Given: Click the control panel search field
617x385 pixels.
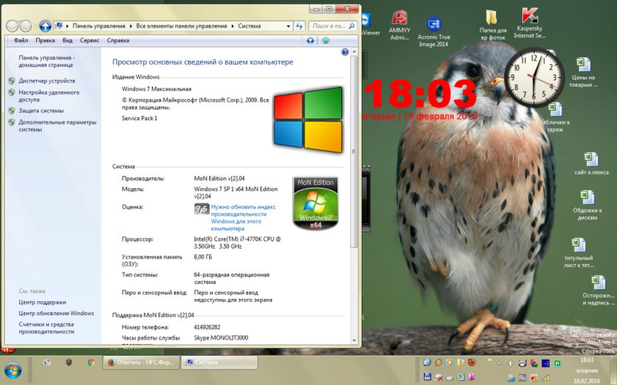Looking at the screenshot, I should click(x=328, y=25).
